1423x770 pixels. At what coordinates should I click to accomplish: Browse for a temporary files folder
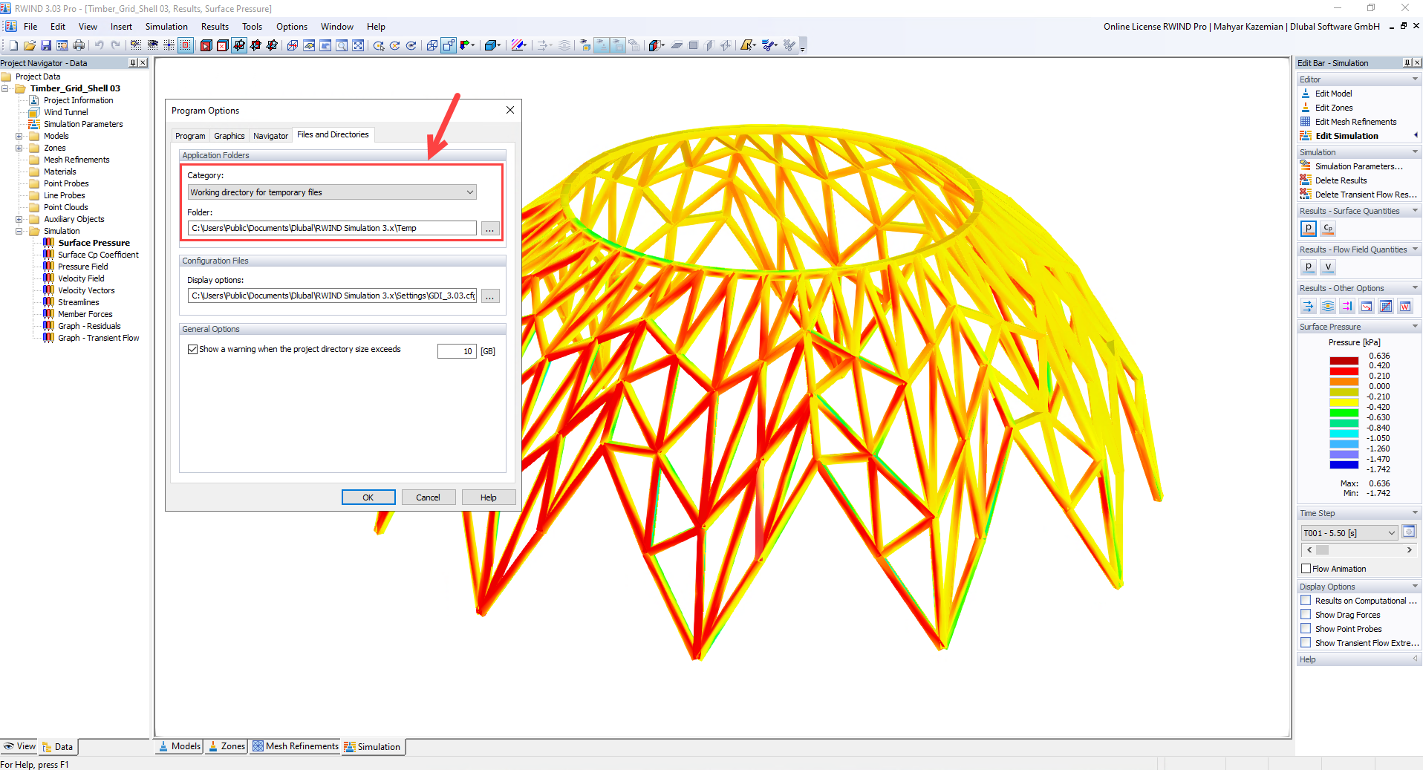tap(489, 228)
